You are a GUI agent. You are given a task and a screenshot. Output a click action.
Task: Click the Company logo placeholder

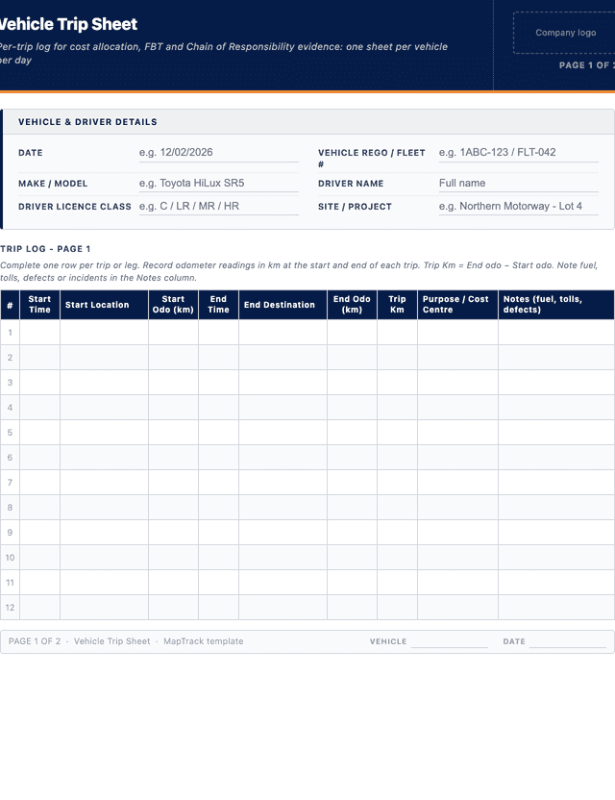(x=564, y=33)
